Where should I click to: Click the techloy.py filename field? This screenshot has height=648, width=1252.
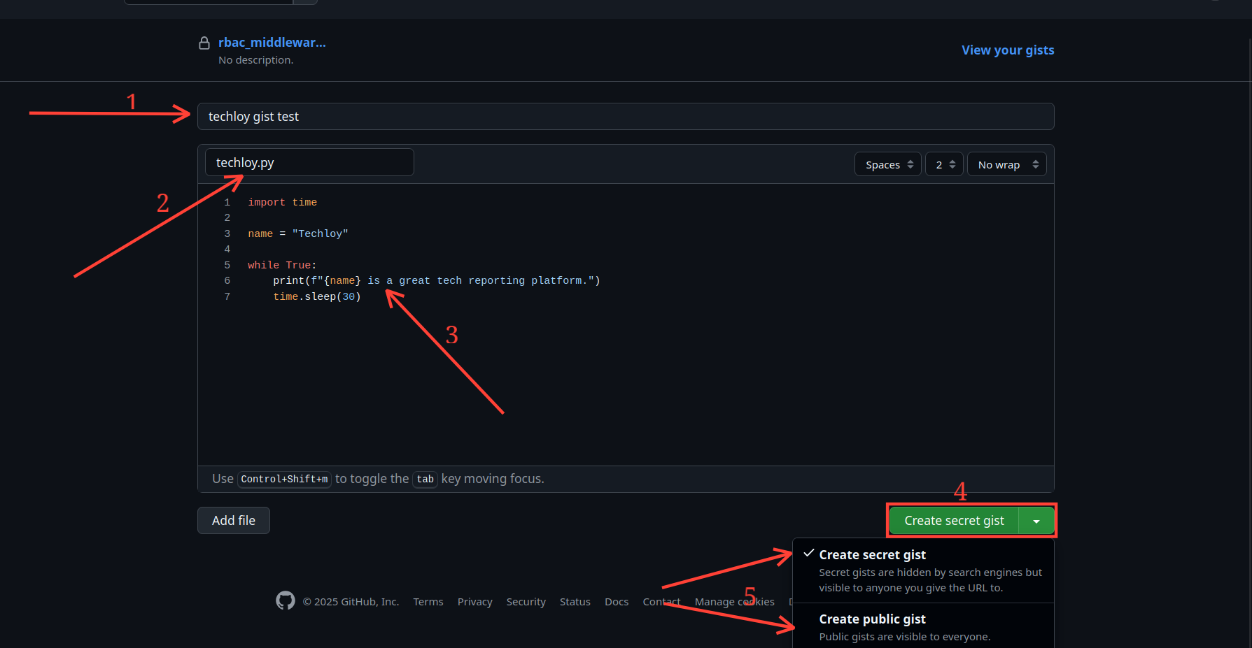(309, 161)
